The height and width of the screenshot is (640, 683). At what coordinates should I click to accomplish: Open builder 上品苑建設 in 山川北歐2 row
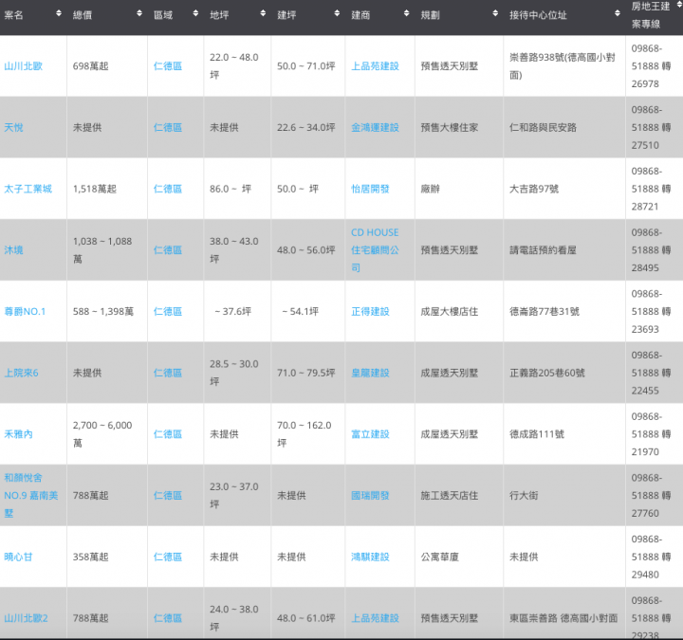375,618
